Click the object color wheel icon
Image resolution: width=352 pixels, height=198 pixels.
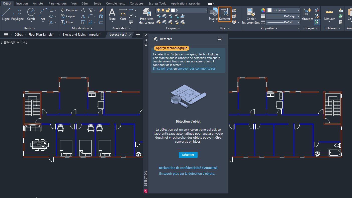tap(263, 10)
